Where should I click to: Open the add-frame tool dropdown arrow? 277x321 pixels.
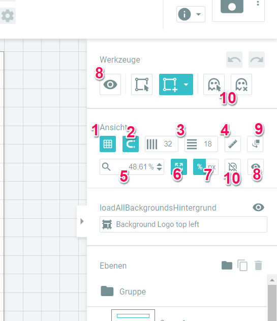click(186, 84)
